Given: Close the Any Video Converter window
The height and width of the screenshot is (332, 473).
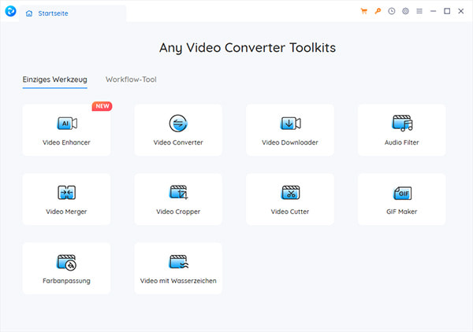Looking at the screenshot, I should [x=461, y=11].
